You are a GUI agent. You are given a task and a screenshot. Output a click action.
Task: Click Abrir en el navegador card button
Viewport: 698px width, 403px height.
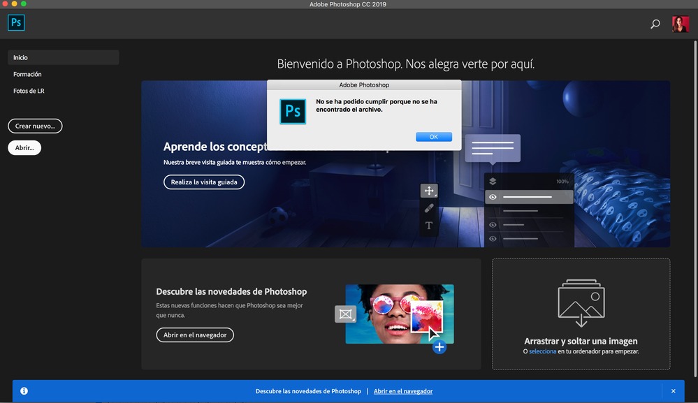[x=195, y=335]
